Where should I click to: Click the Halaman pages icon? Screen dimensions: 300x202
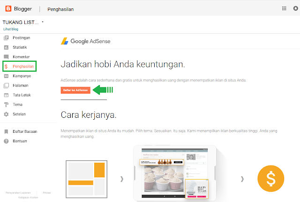(x=6, y=86)
